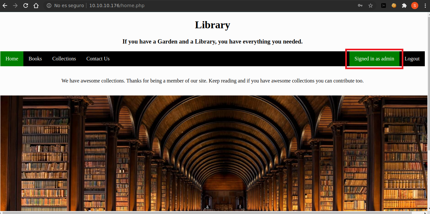Click the 'Signed in as admin' button
The width and height of the screenshot is (430, 214).
(374, 59)
